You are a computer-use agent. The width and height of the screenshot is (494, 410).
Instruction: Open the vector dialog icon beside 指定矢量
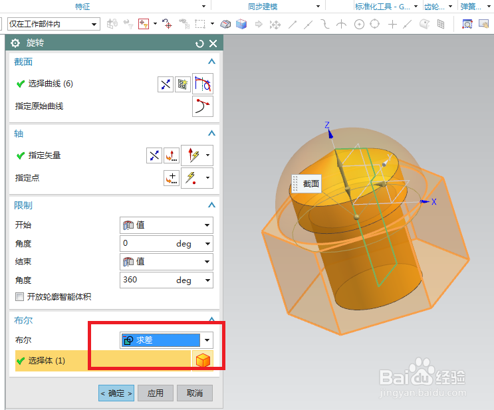pyautogui.click(x=172, y=155)
